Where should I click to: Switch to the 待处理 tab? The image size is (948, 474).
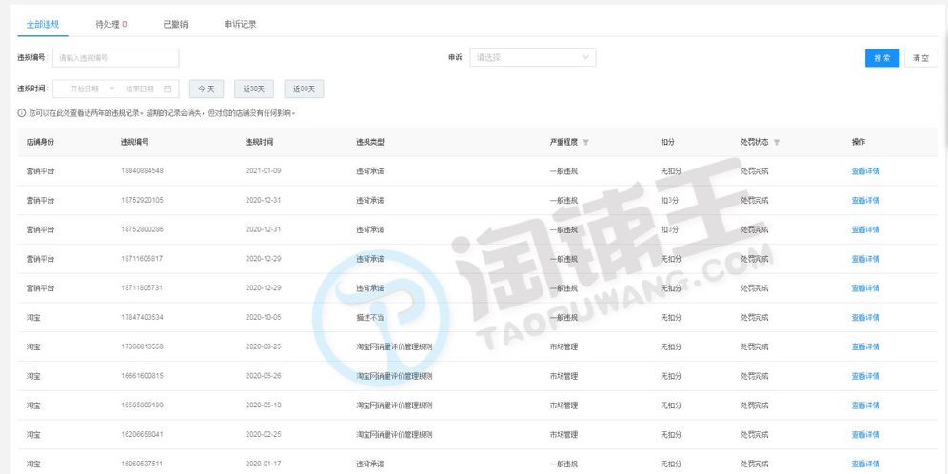111,24
